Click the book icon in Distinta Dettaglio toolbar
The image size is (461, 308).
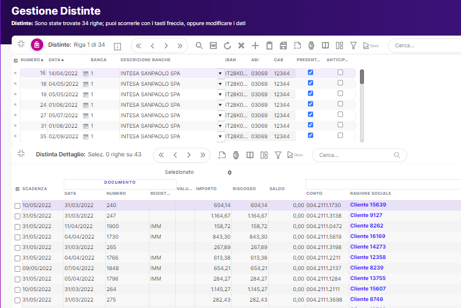pos(250,155)
